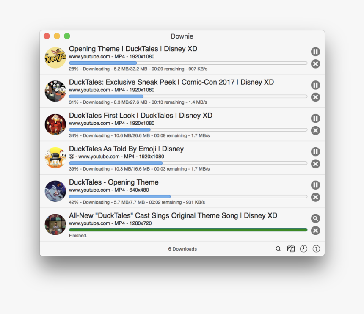Cancel the DuckTales As Told By Emoji download
Image resolution: width=364 pixels, height=314 pixels.
pos(315,164)
